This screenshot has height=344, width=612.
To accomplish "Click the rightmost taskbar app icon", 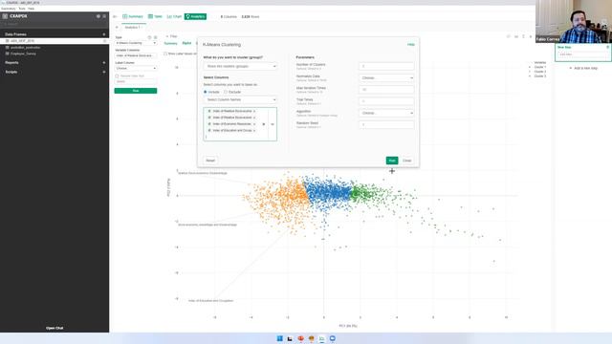I will pos(333,338).
